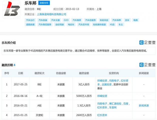Open 红杉资本 investor link in A轮 row
Screen dimensions: 157x120
coord(102,108)
